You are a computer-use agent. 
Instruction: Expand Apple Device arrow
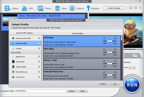(39, 57)
